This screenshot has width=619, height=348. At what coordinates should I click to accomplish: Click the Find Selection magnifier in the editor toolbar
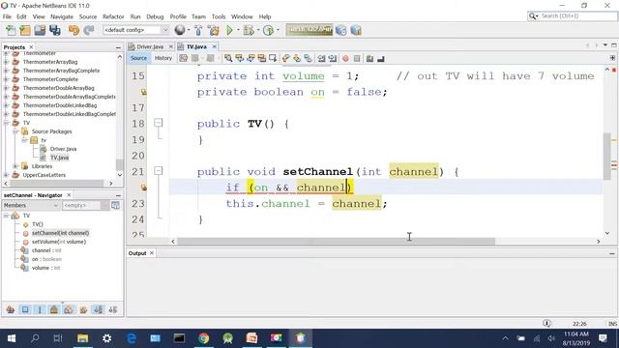tap(228, 58)
